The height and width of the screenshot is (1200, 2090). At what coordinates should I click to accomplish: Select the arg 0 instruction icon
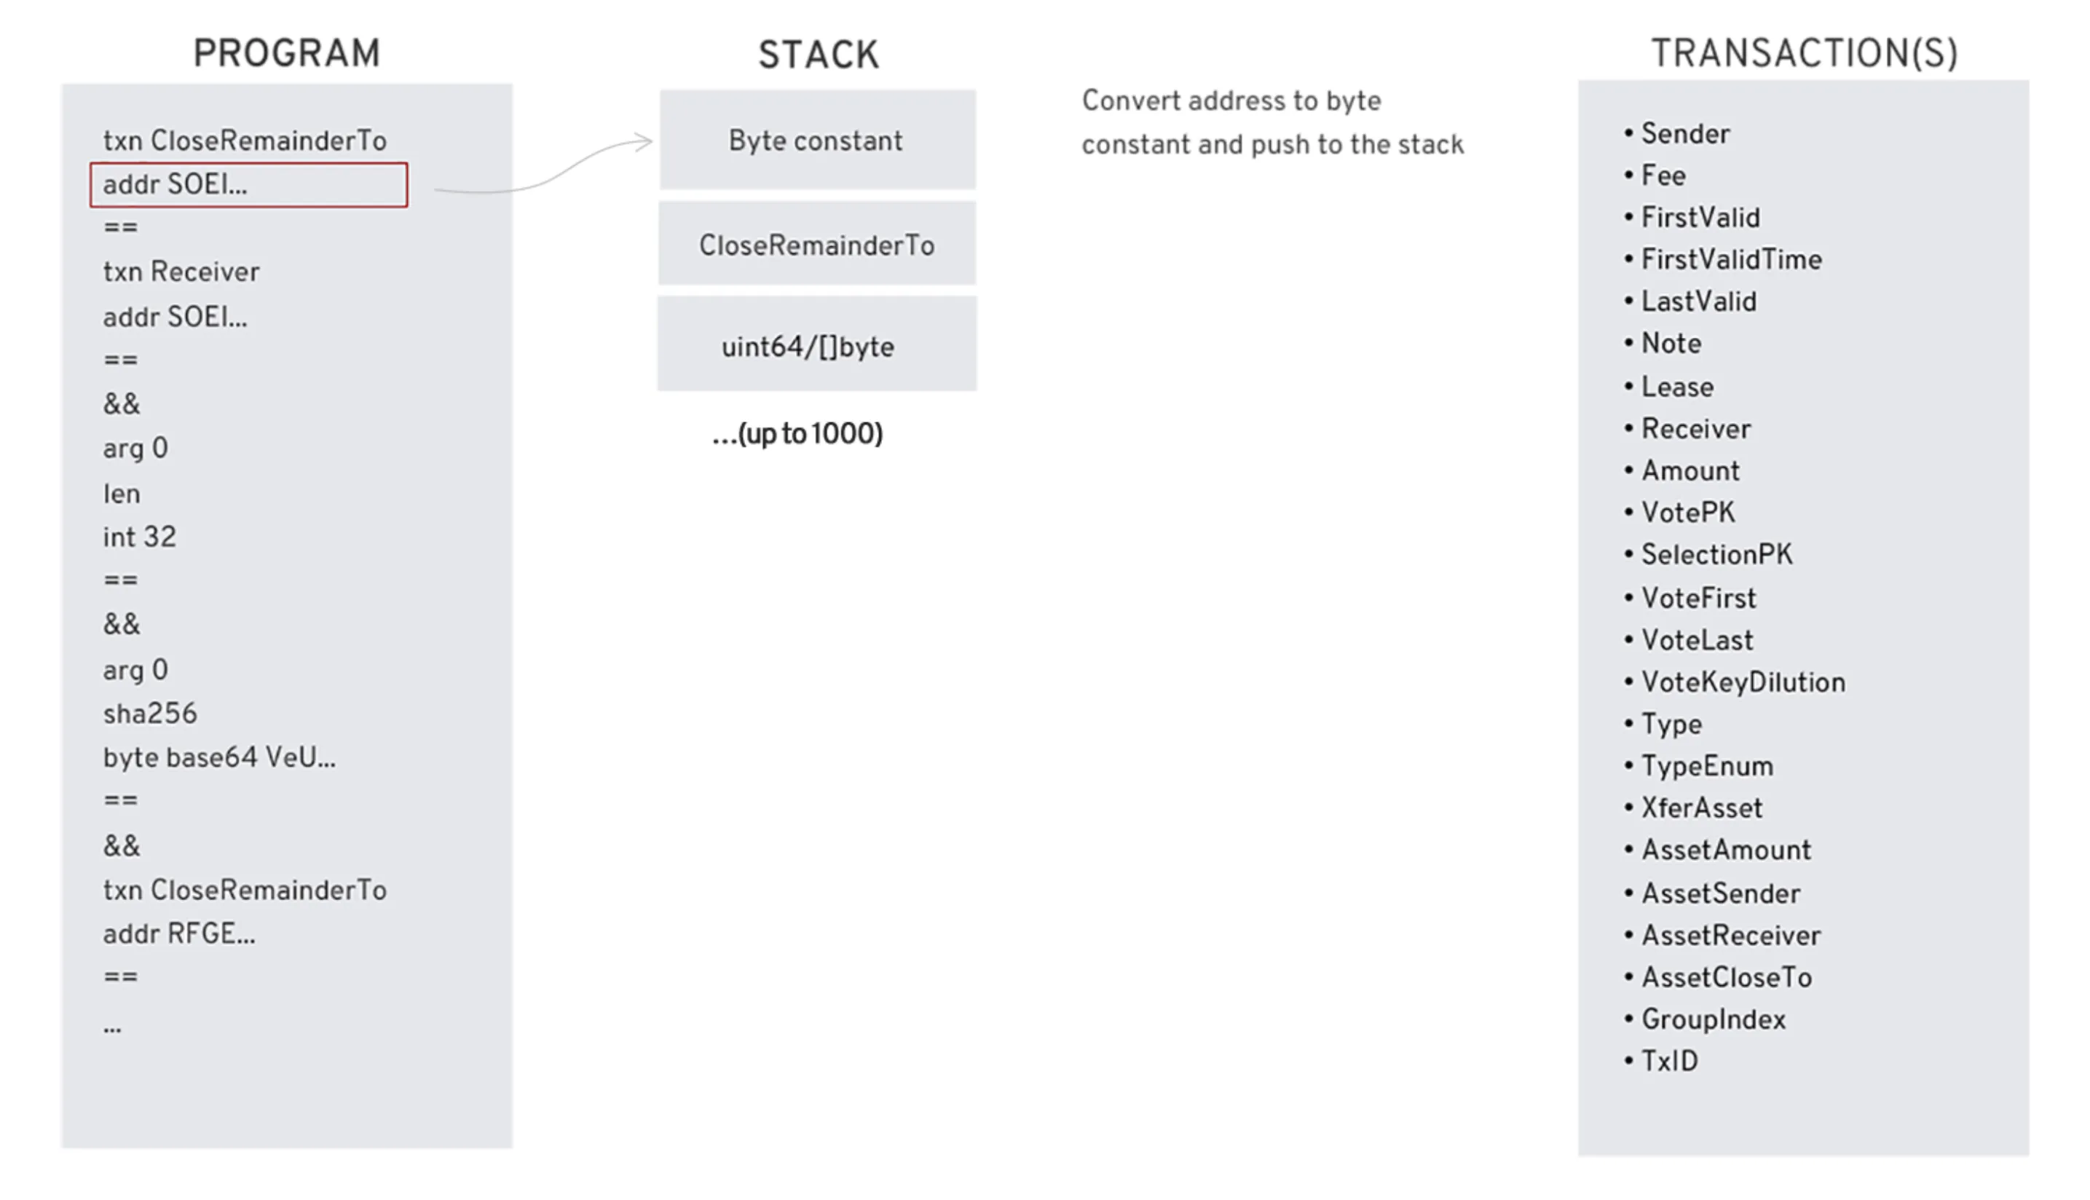coord(133,448)
